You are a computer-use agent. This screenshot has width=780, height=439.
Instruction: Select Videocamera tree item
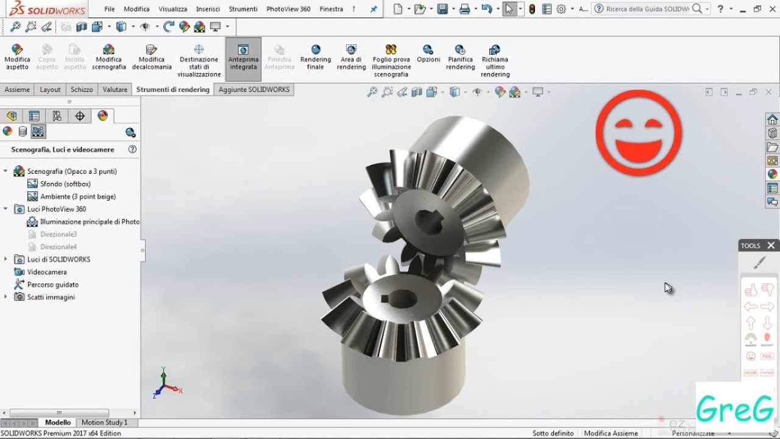47,272
